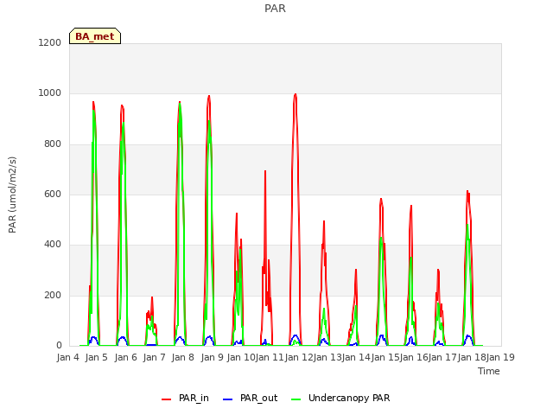This screenshot has height=415, width=553.
Task: Click the Jan 11 x-axis label
Action: [270, 357]
